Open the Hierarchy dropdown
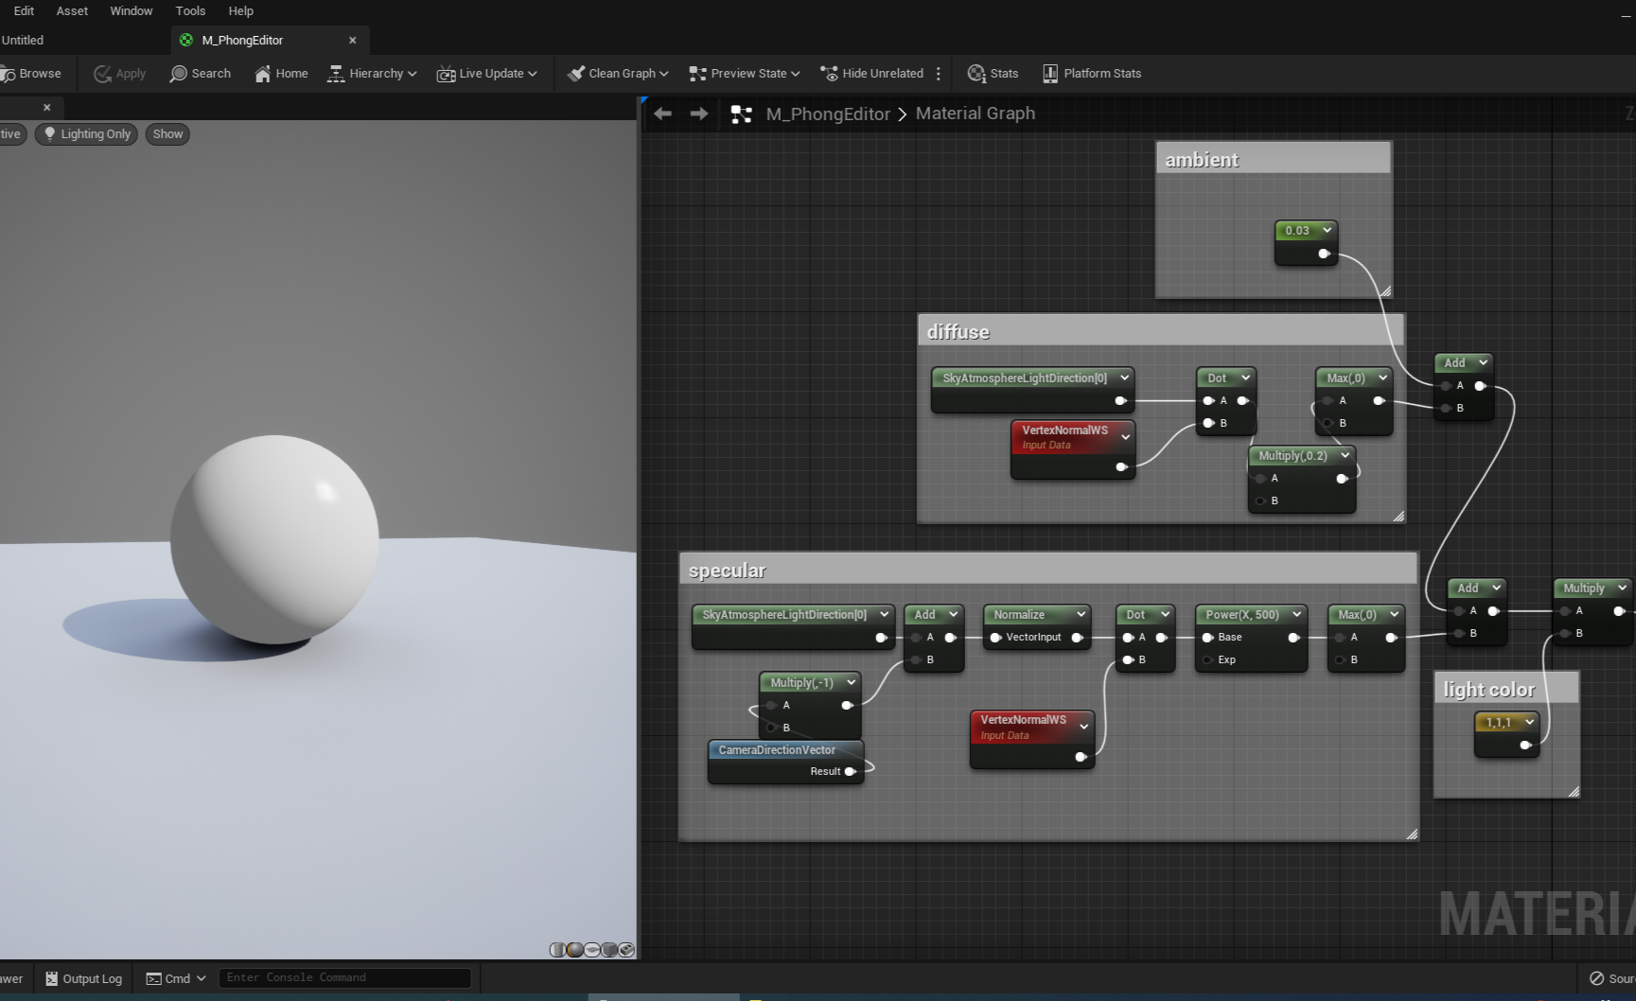Image resolution: width=1636 pixels, height=1001 pixels. 371,73
